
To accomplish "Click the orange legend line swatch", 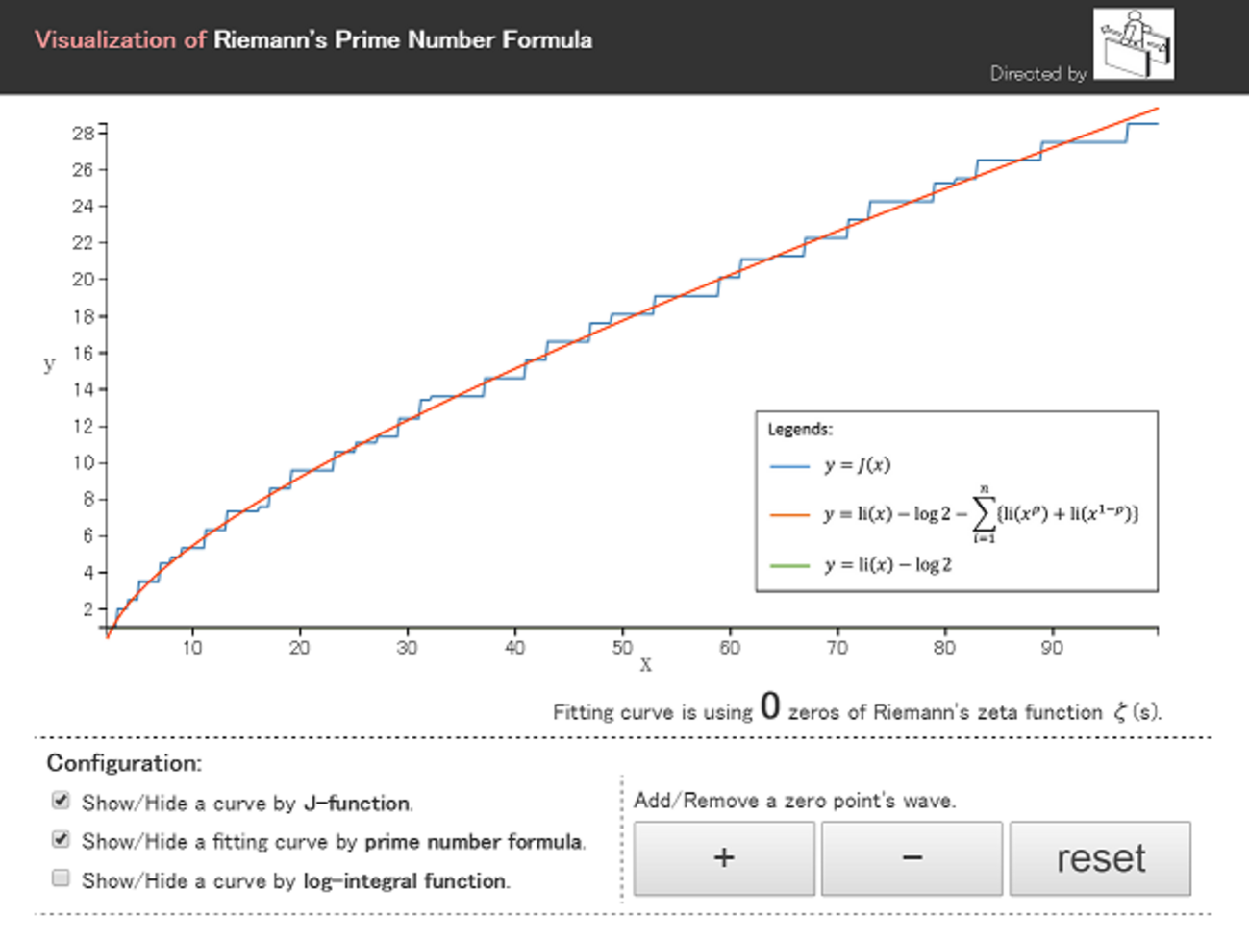I will pyautogui.click(x=789, y=515).
